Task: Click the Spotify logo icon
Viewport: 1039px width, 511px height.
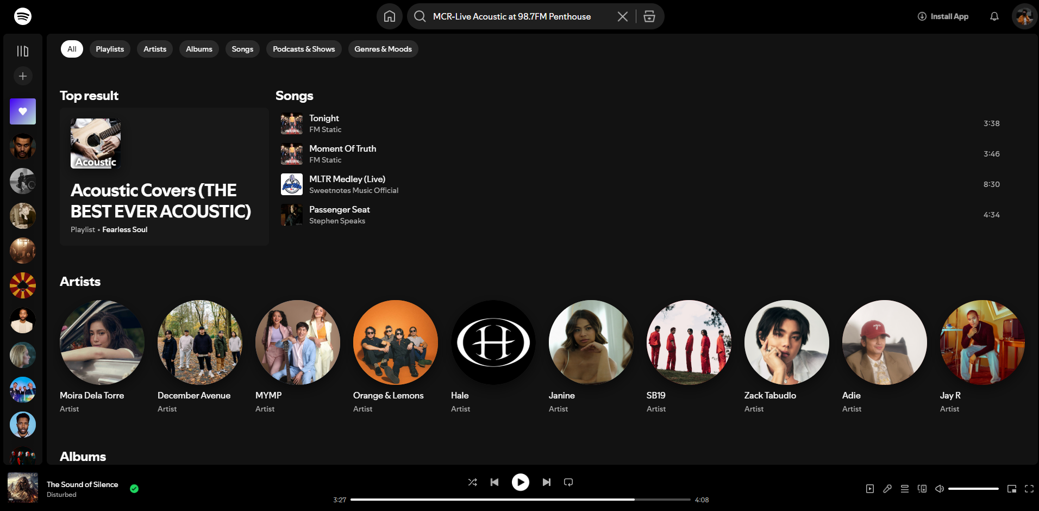Action: tap(23, 16)
